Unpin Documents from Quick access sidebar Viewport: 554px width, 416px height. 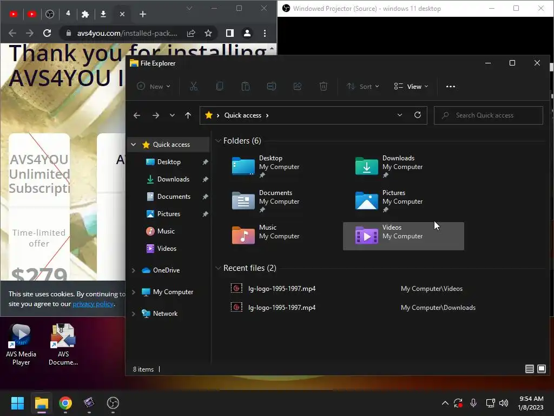click(205, 197)
